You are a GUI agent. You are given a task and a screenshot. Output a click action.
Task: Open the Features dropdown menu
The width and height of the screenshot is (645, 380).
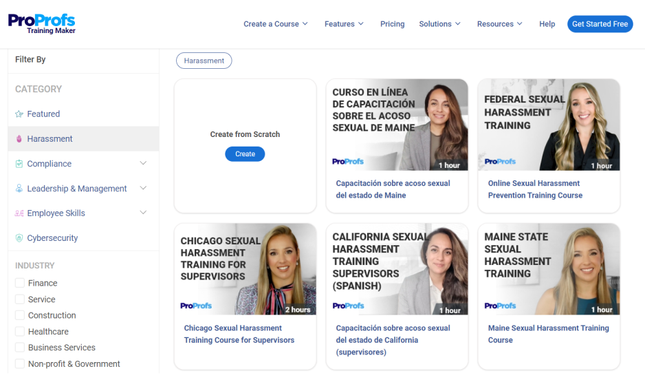(344, 24)
